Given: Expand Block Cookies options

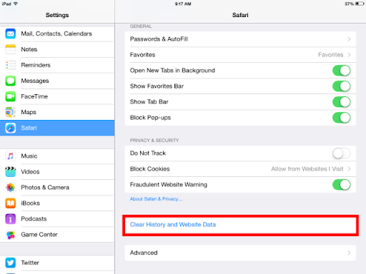Looking at the screenshot, I should [x=240, y=169].
